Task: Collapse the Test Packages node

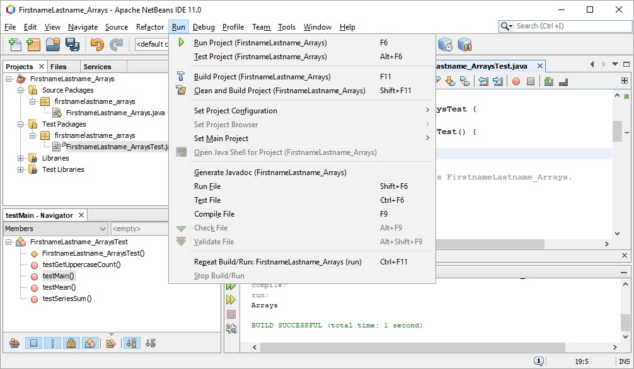Action: (x=20, y=124)
